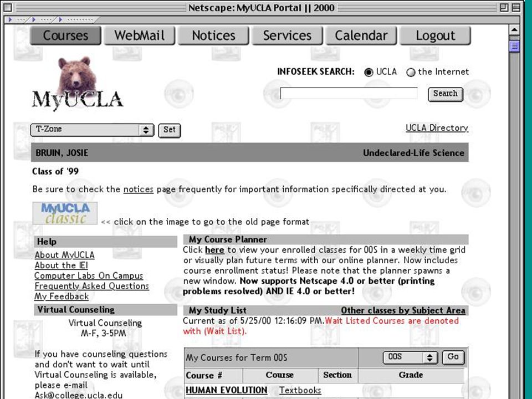Open the UCLA Directory link
Screen dimensions: 532x399
click(437, 128)
